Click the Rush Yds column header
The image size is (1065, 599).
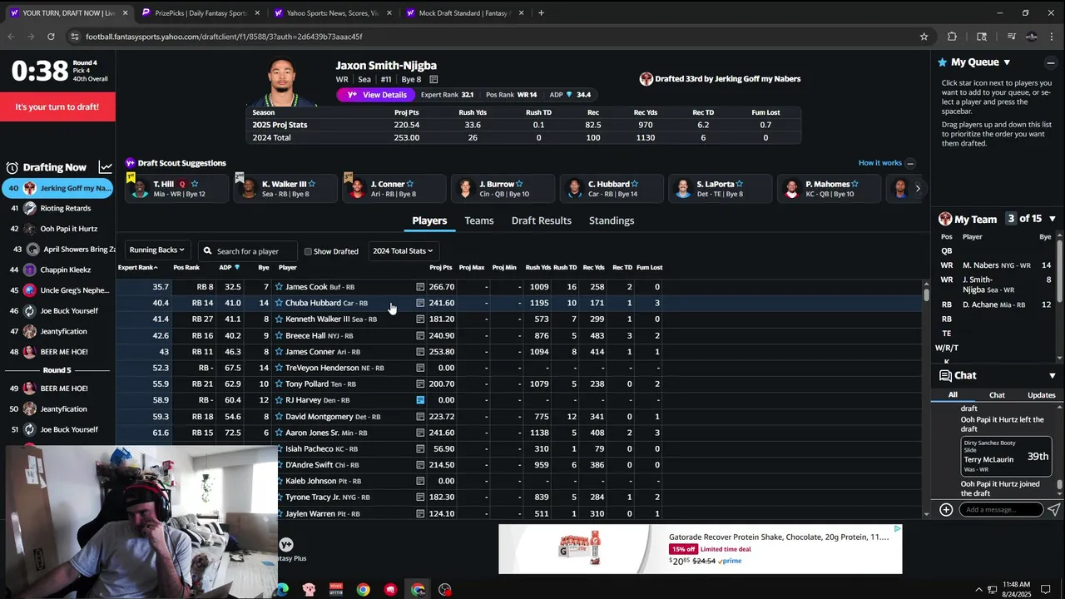(538, 267)
